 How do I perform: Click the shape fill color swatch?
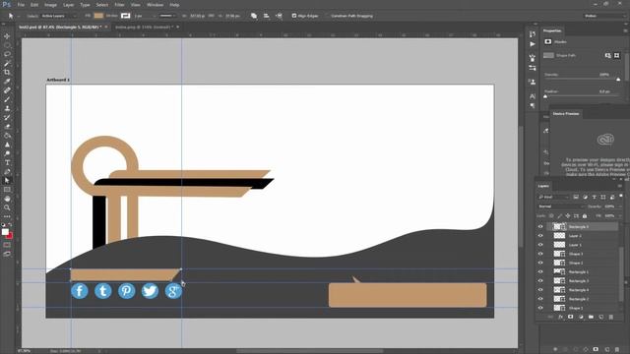98,16
